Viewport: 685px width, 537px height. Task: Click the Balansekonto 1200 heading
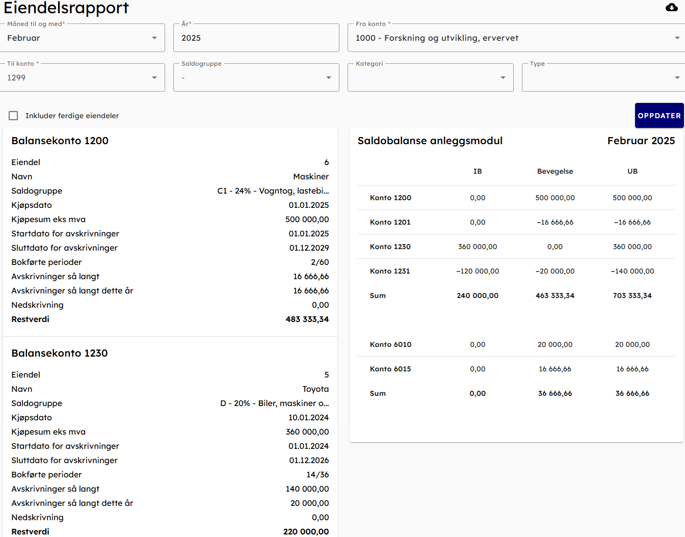(60, 141)
